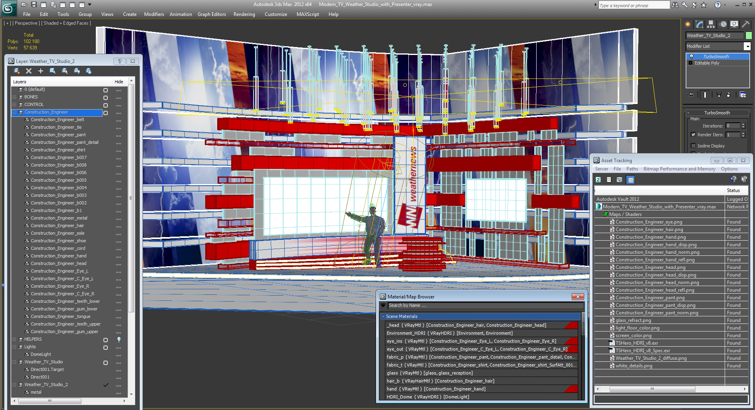Expand the CONTROL layer

tap(14, 105)
